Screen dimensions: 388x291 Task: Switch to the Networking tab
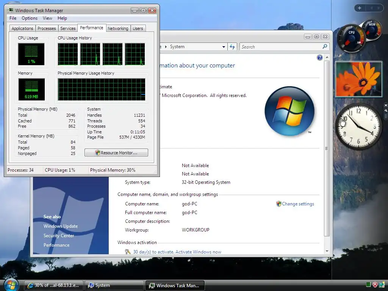click(118, 28)
